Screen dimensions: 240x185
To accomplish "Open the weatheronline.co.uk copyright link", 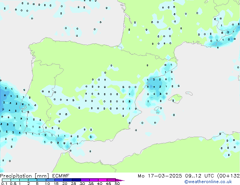I will click(x=208, y=182).
